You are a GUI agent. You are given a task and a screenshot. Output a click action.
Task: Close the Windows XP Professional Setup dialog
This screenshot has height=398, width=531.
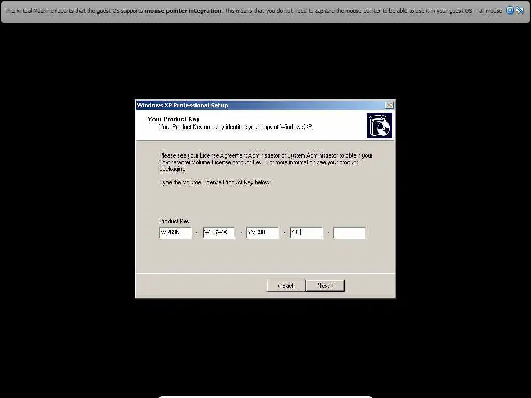389,105
